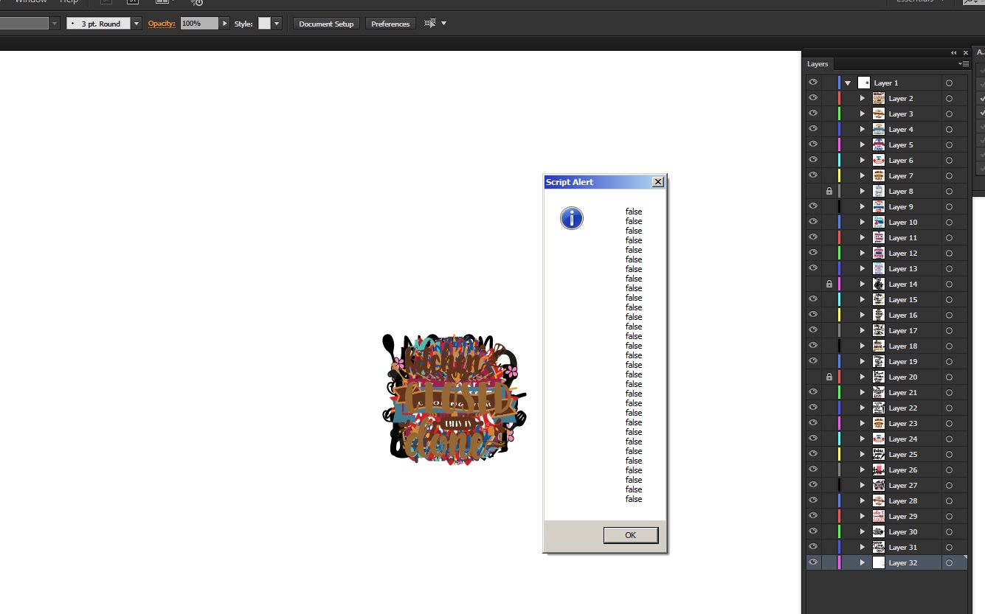
Task: Click the Opacity value field
Action: 198,24
